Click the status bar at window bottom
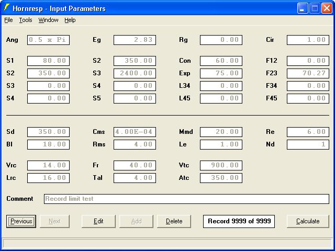The height and width of the screenshot is (251, 335). [x=167, y=243]
